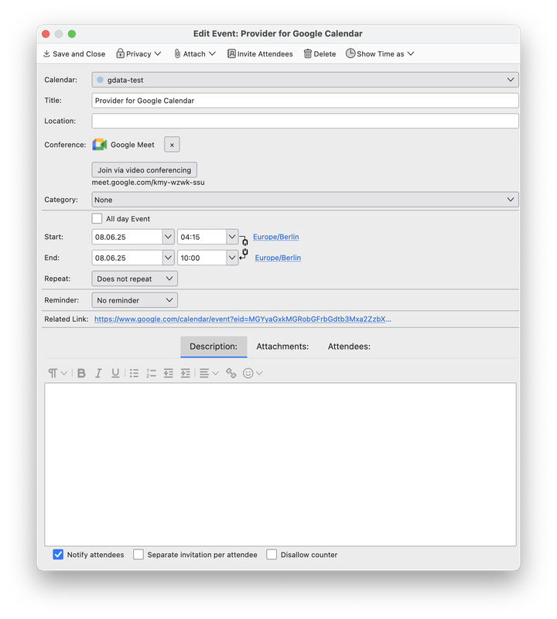The height and width of the screenshot is (619, 557).
Task: Open the Repeat 'Does not repeat' dropdown
Action: [135, 279]
